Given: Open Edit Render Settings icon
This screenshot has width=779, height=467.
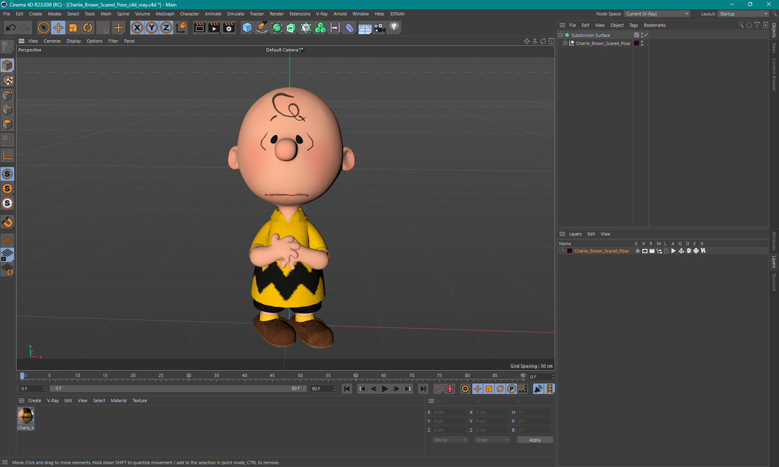Looking at the screenshot, I should point(229,28).
